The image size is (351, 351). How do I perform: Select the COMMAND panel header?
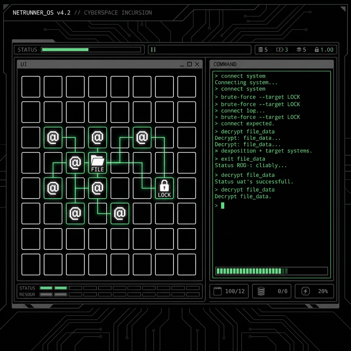(225, 64)
